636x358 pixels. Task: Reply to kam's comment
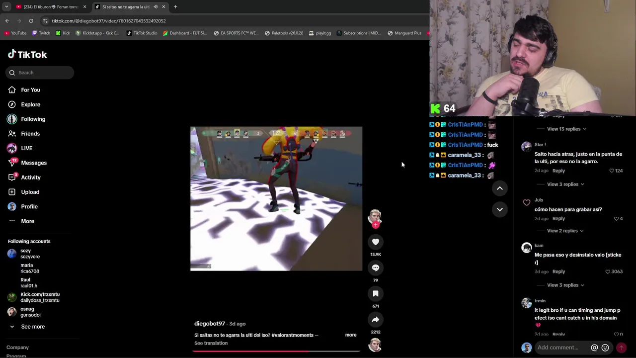coord(558,271)
